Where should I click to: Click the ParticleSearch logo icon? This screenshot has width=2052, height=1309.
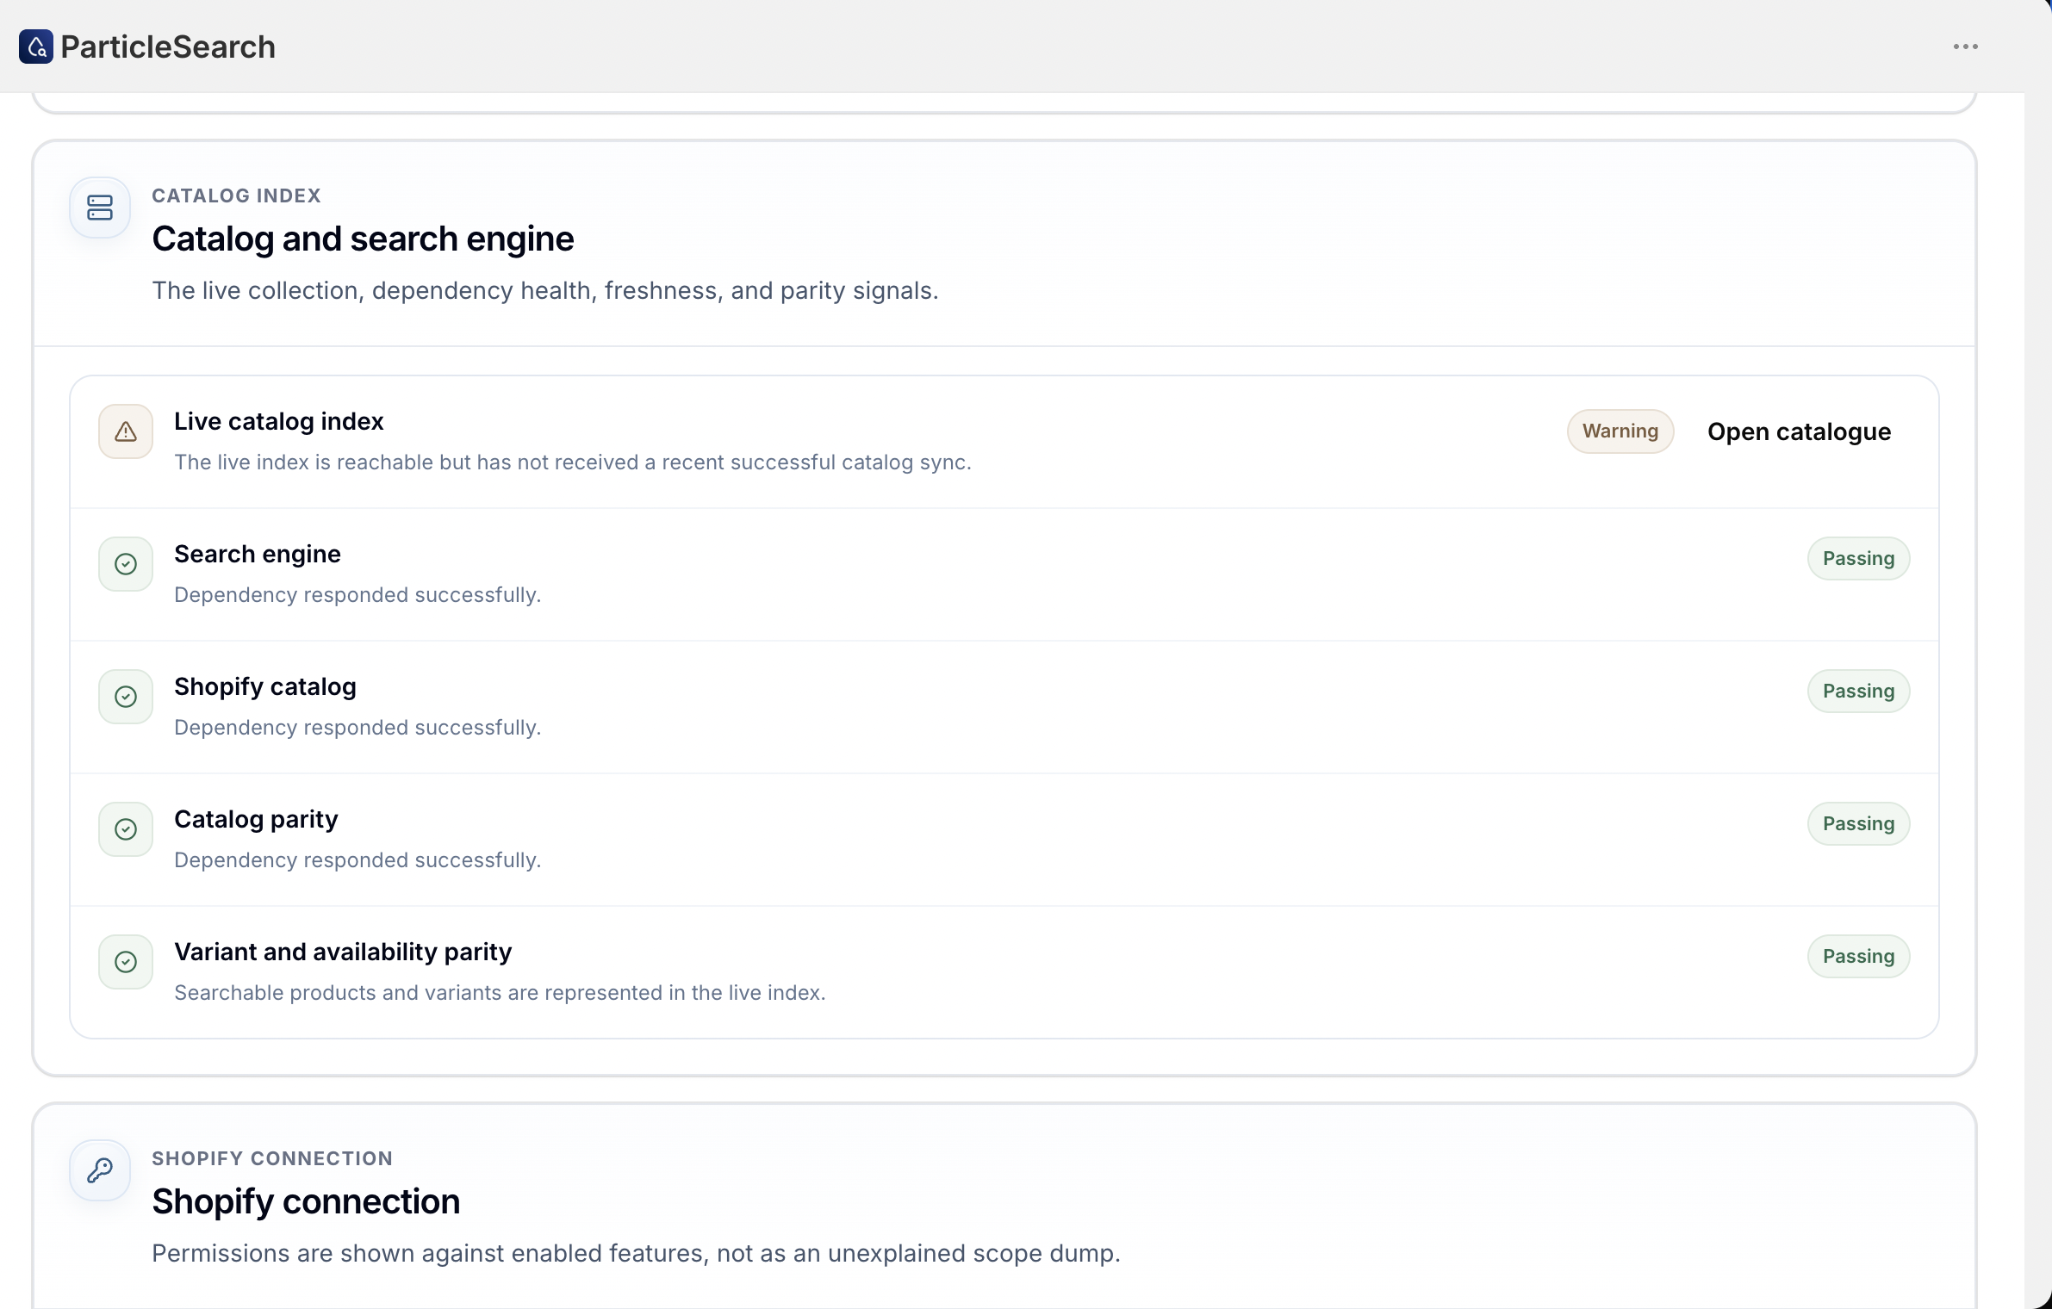point(36,47)
